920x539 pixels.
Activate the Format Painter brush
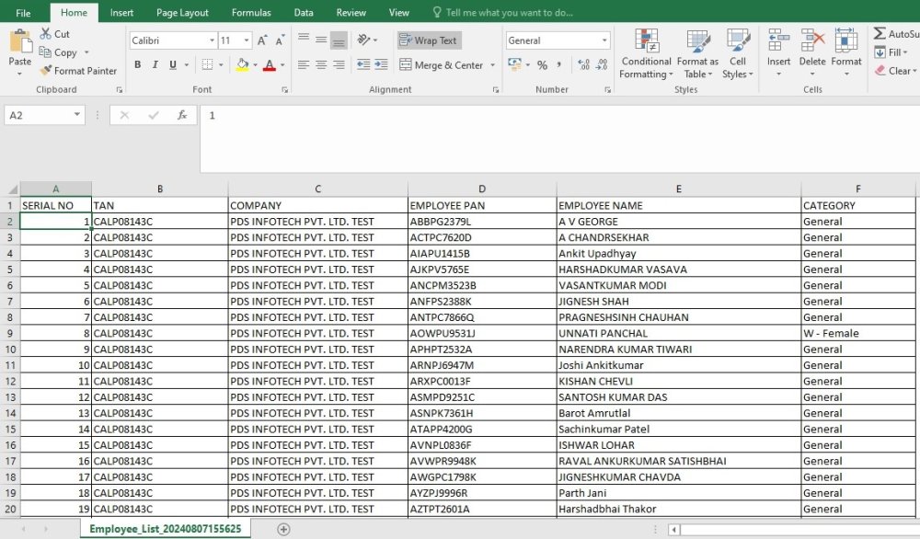(46, 71)
